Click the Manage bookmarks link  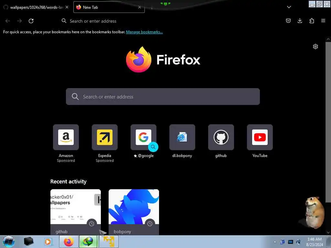click(144, 32)
